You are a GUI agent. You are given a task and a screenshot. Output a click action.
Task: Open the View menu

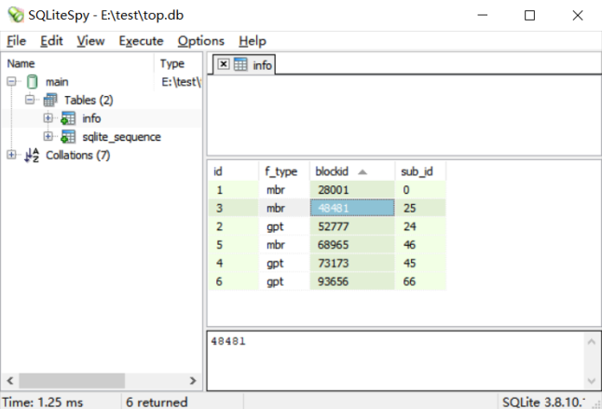(x=90, y=41)
